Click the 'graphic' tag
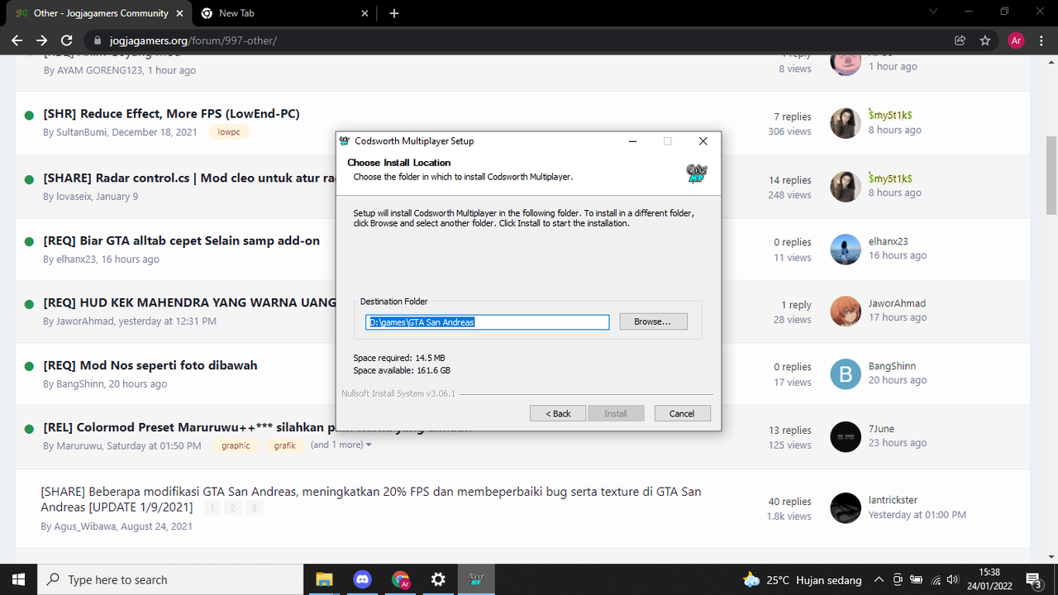Screen dimensions: 1058x595 (236, 445)
